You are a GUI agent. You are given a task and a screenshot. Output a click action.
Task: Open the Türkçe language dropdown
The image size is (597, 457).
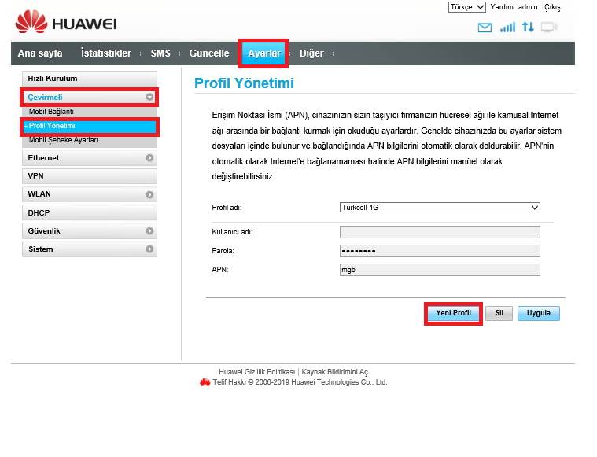click(x=466, y=7)
